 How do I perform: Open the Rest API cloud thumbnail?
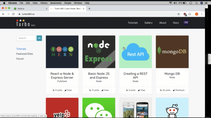(135, 52)
